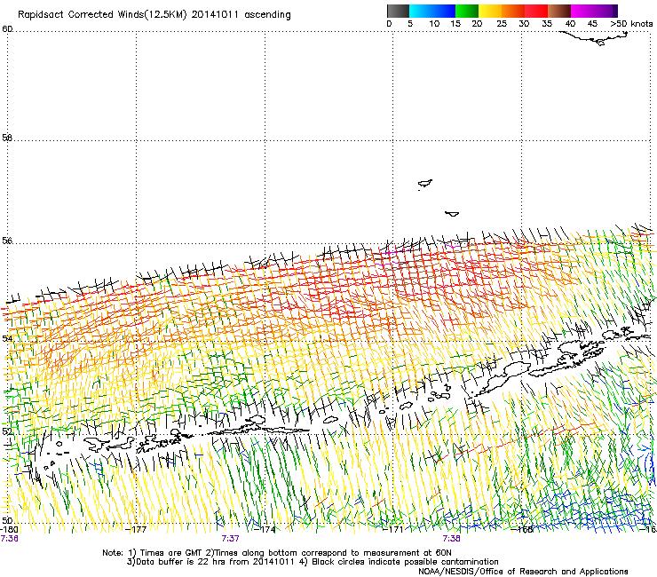
Task: Click the lower small island outline near 56.5N
Action: coord(452,214)
